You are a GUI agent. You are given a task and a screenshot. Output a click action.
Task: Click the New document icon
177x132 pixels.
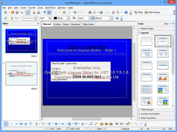click(6, 12)
